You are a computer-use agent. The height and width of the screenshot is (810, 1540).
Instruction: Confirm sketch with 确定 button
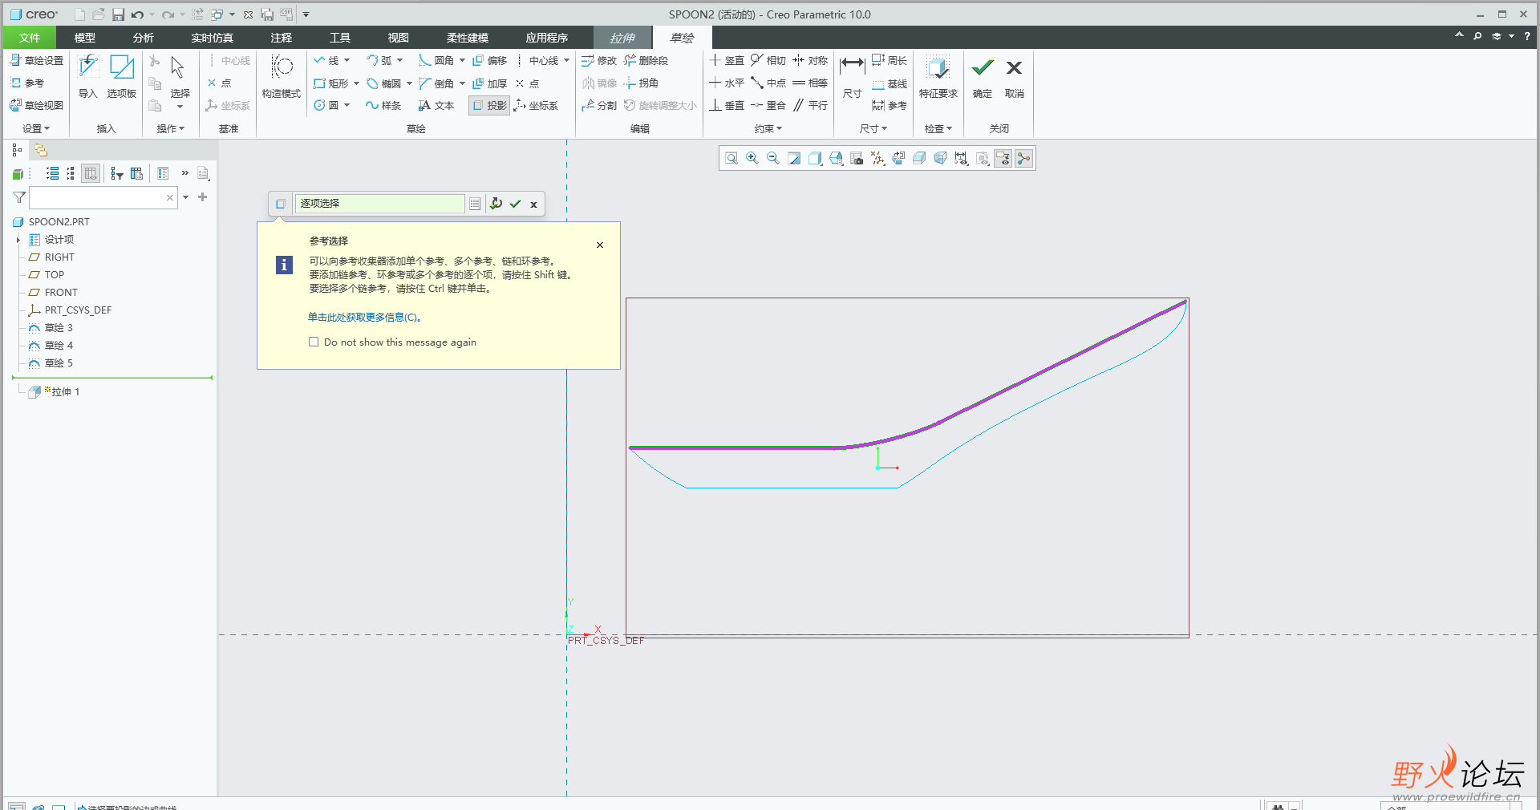983,76
